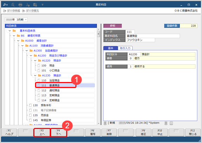Click the next history arrow icon
The height and width of the screenshot is (143, 202).
(166, 123)
